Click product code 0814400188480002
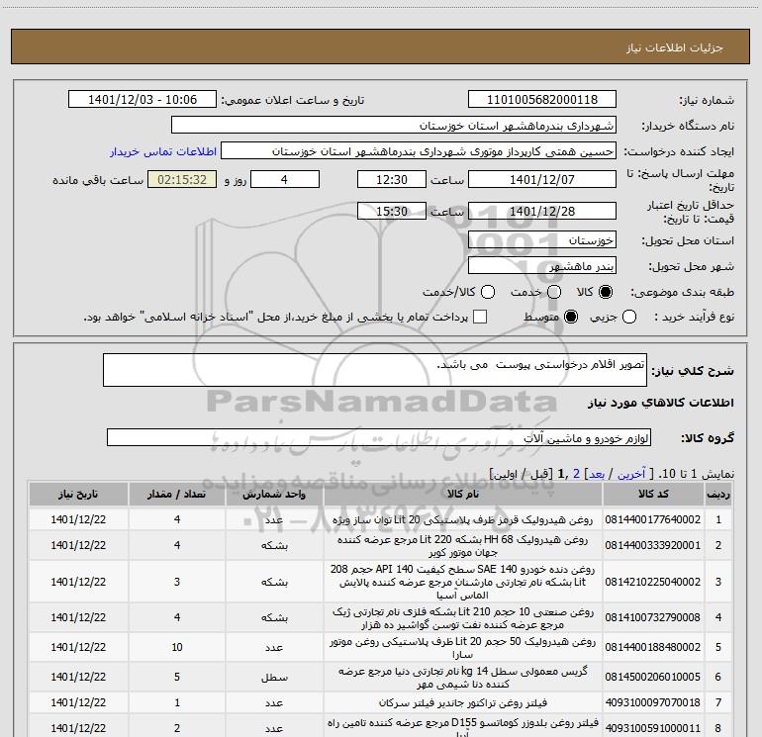762x737 pixels. pos(653,647)
